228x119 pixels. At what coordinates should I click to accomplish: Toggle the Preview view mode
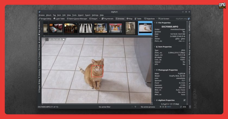(x=120, y=19)
